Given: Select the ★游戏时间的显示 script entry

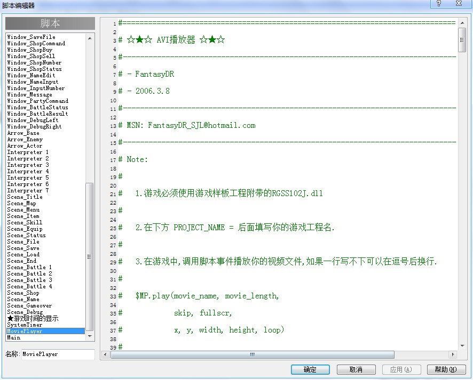Looking at the screenshot, I should (x=45, y=318).
